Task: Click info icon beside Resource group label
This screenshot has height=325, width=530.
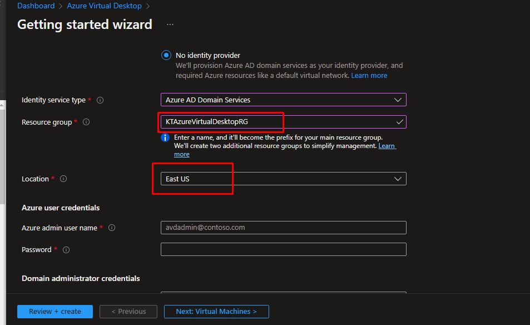Action: pyautogui.click(x=86, y=122)
